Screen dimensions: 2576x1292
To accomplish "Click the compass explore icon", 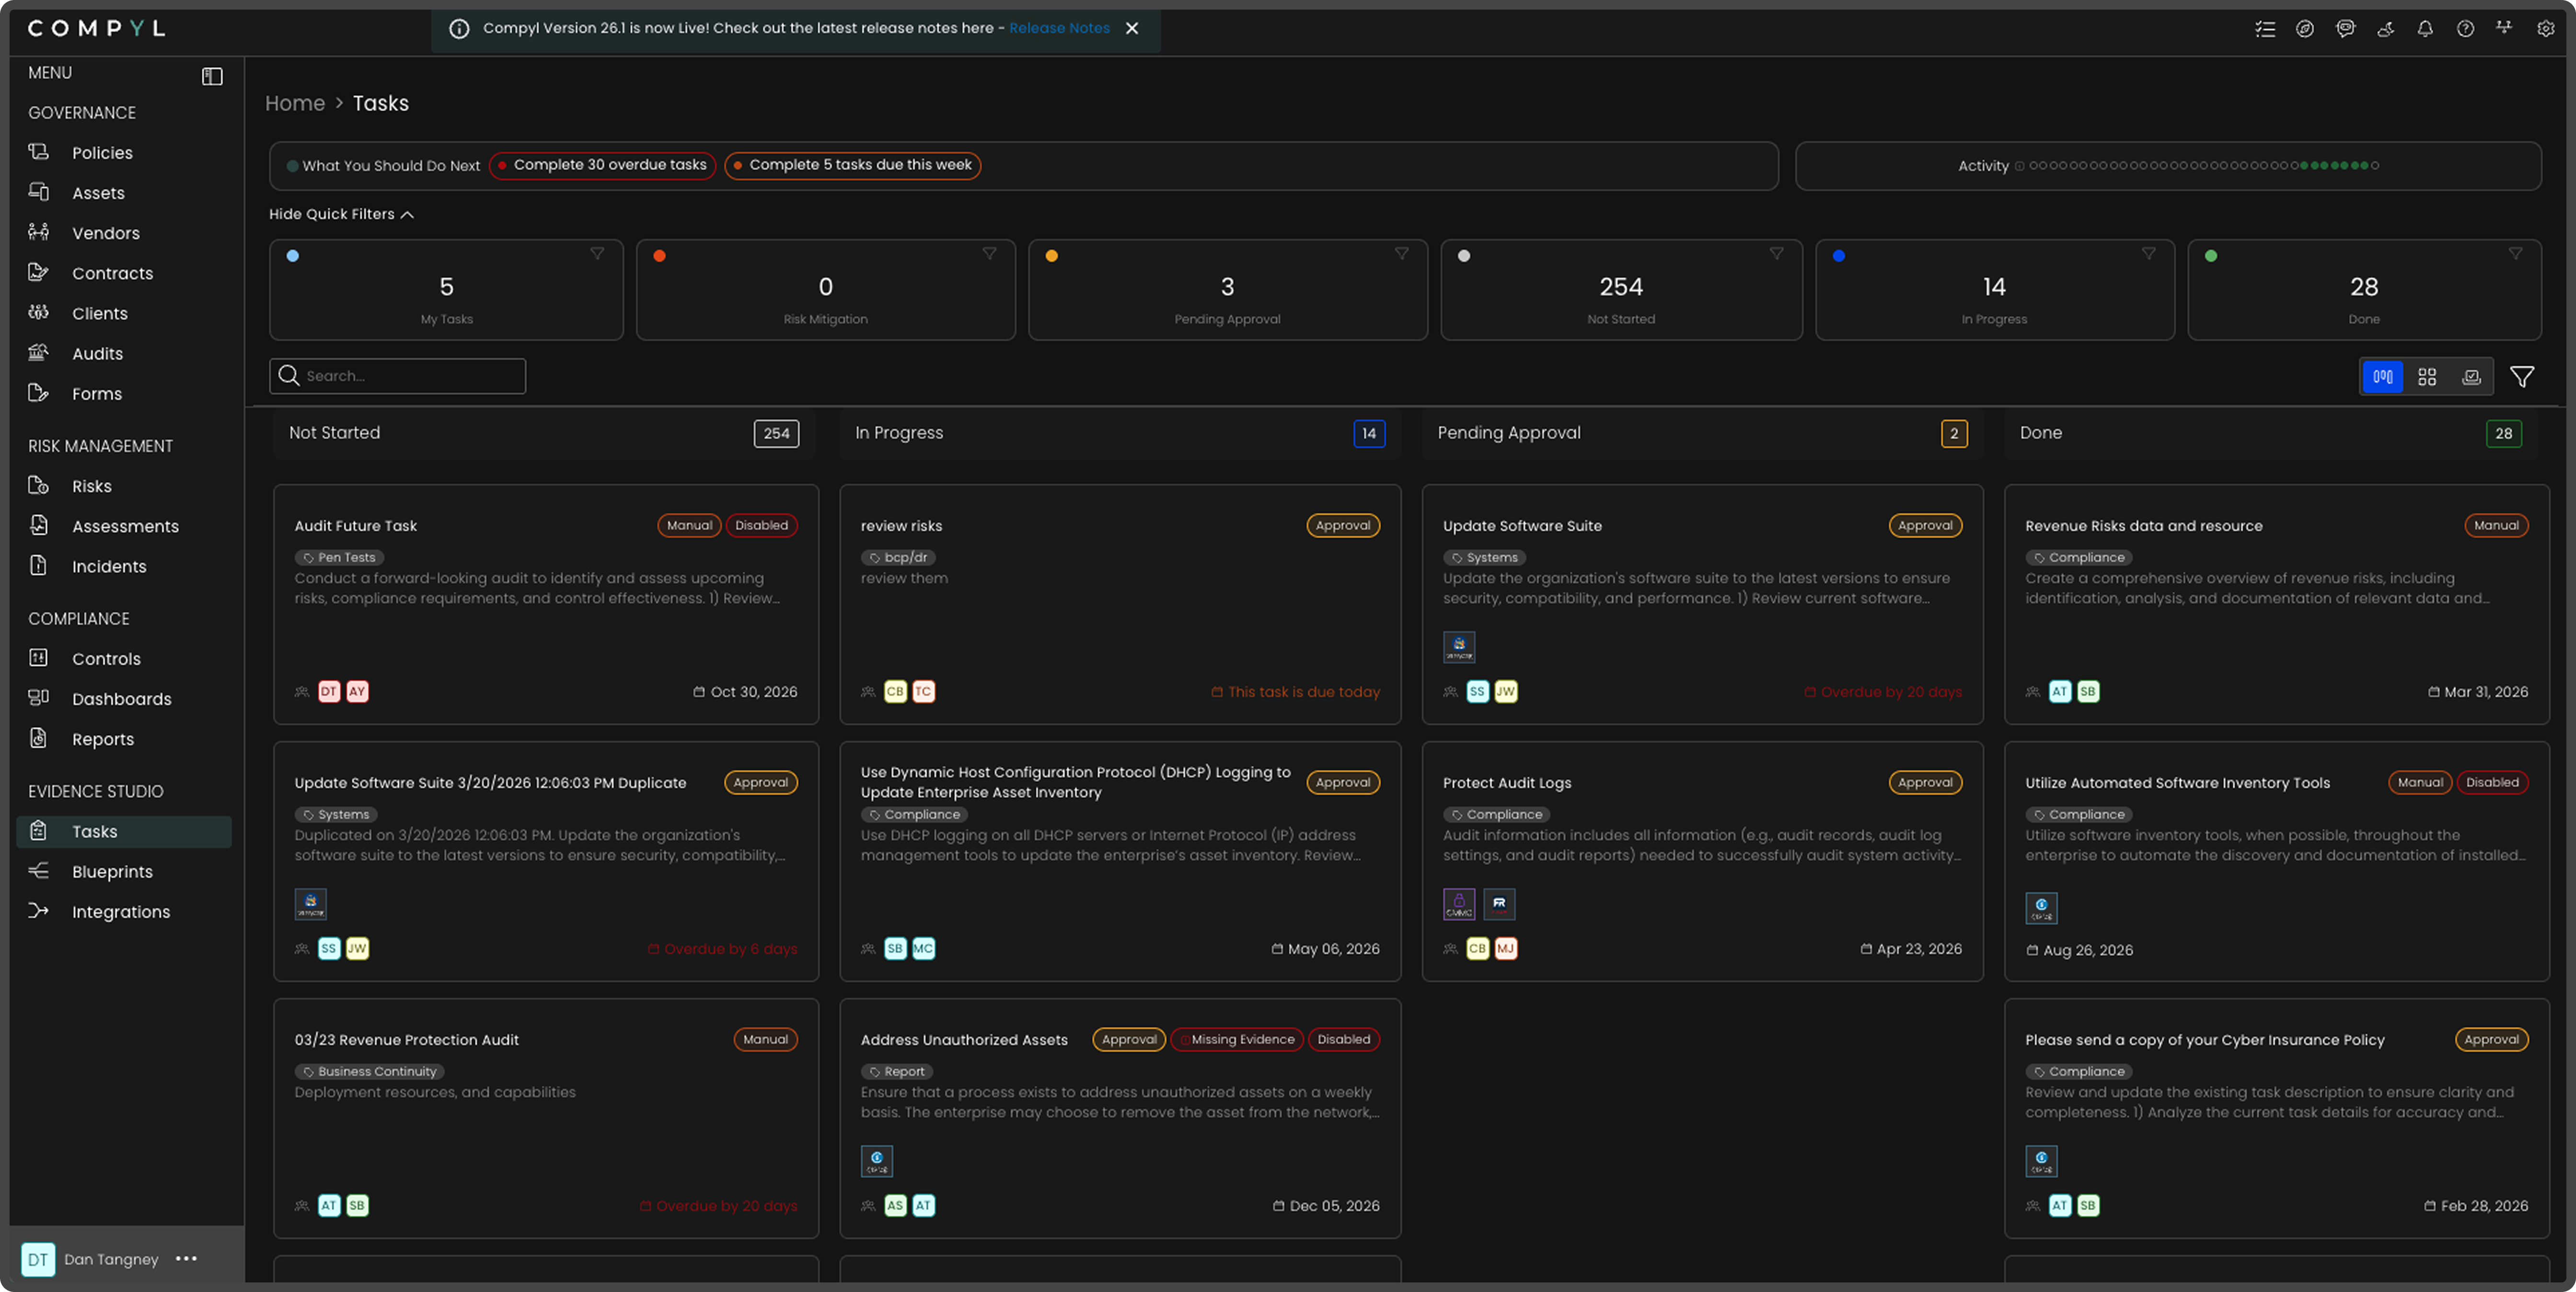I will coord(2305,29).
